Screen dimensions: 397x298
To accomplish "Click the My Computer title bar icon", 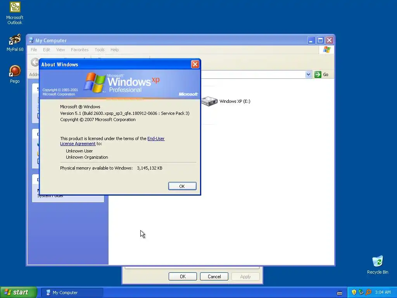I will point(31,40).
